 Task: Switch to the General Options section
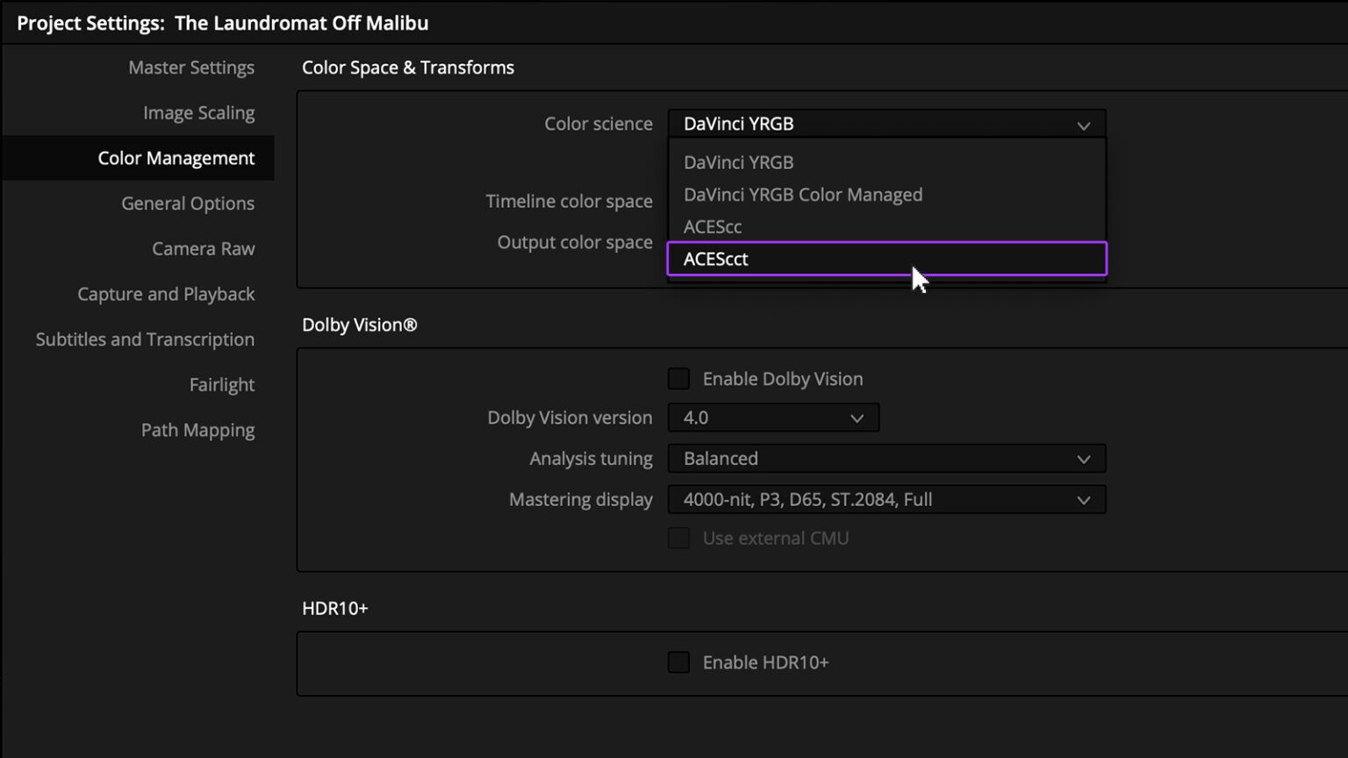pos(188,203)
